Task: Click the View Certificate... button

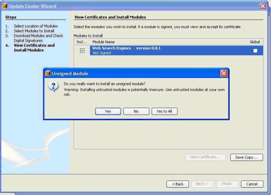Action: click(205, 157)
